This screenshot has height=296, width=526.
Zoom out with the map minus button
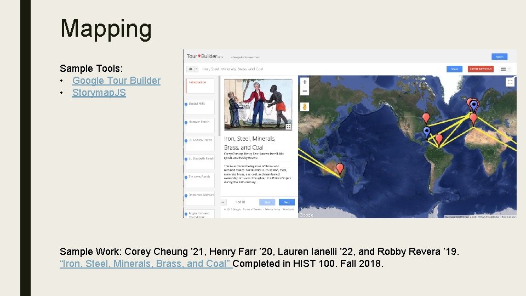point(305,91)
